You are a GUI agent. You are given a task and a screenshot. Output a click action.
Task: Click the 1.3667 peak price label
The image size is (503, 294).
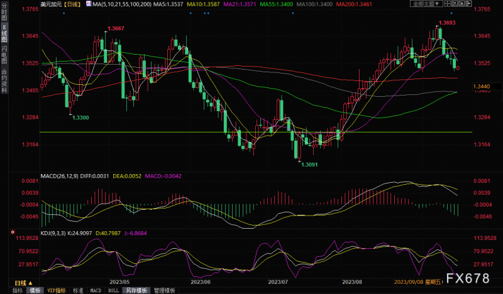pyautogui.click(x=116, y=28)
